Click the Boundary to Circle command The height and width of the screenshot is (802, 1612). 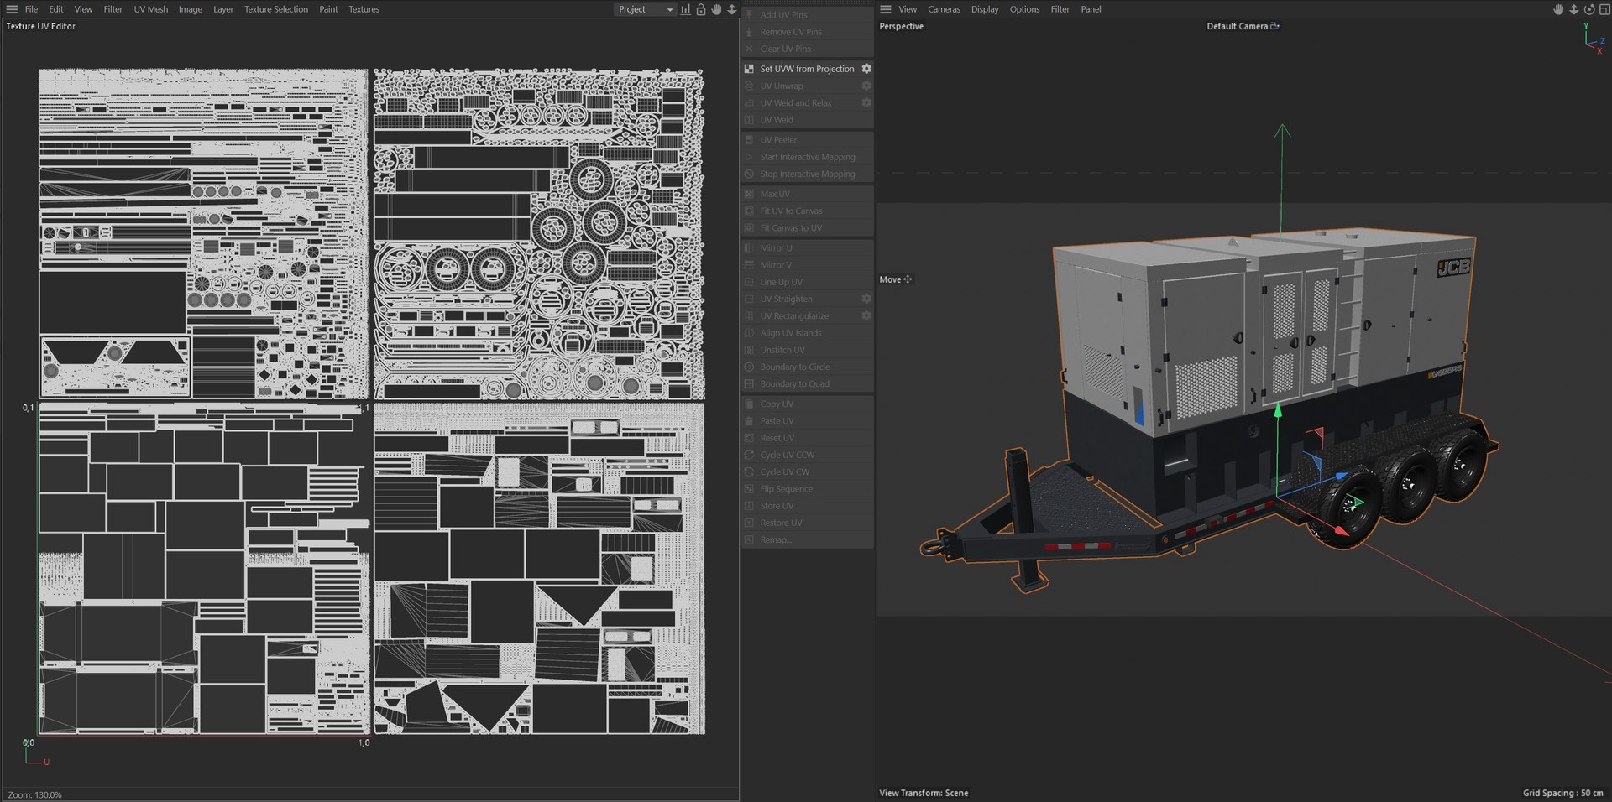[x=808, y=367]
